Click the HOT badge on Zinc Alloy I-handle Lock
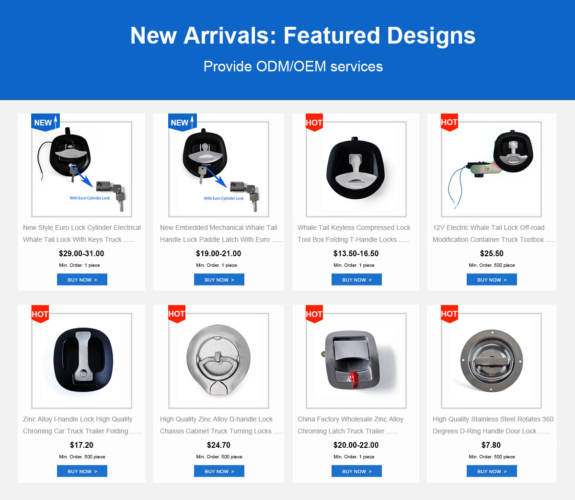 [x=40, y=314]
